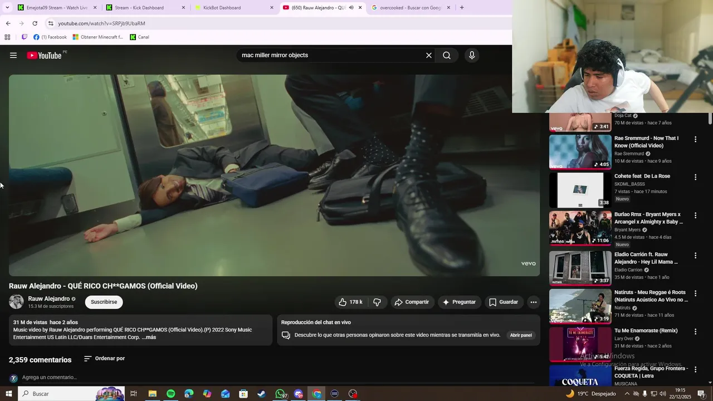This screenshot has height=401, width=713.
Task: Open the Rauw Alejandro channel name link
Action: coord(49,299)
